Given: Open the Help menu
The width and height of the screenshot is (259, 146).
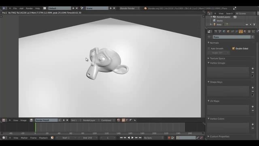Looking at the screenshot, I should pyautogui.click(x=38, y=8).
